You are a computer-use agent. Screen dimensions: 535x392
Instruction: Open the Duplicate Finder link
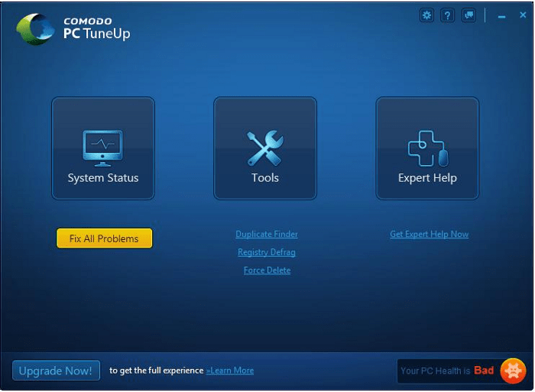pos(267,234)
